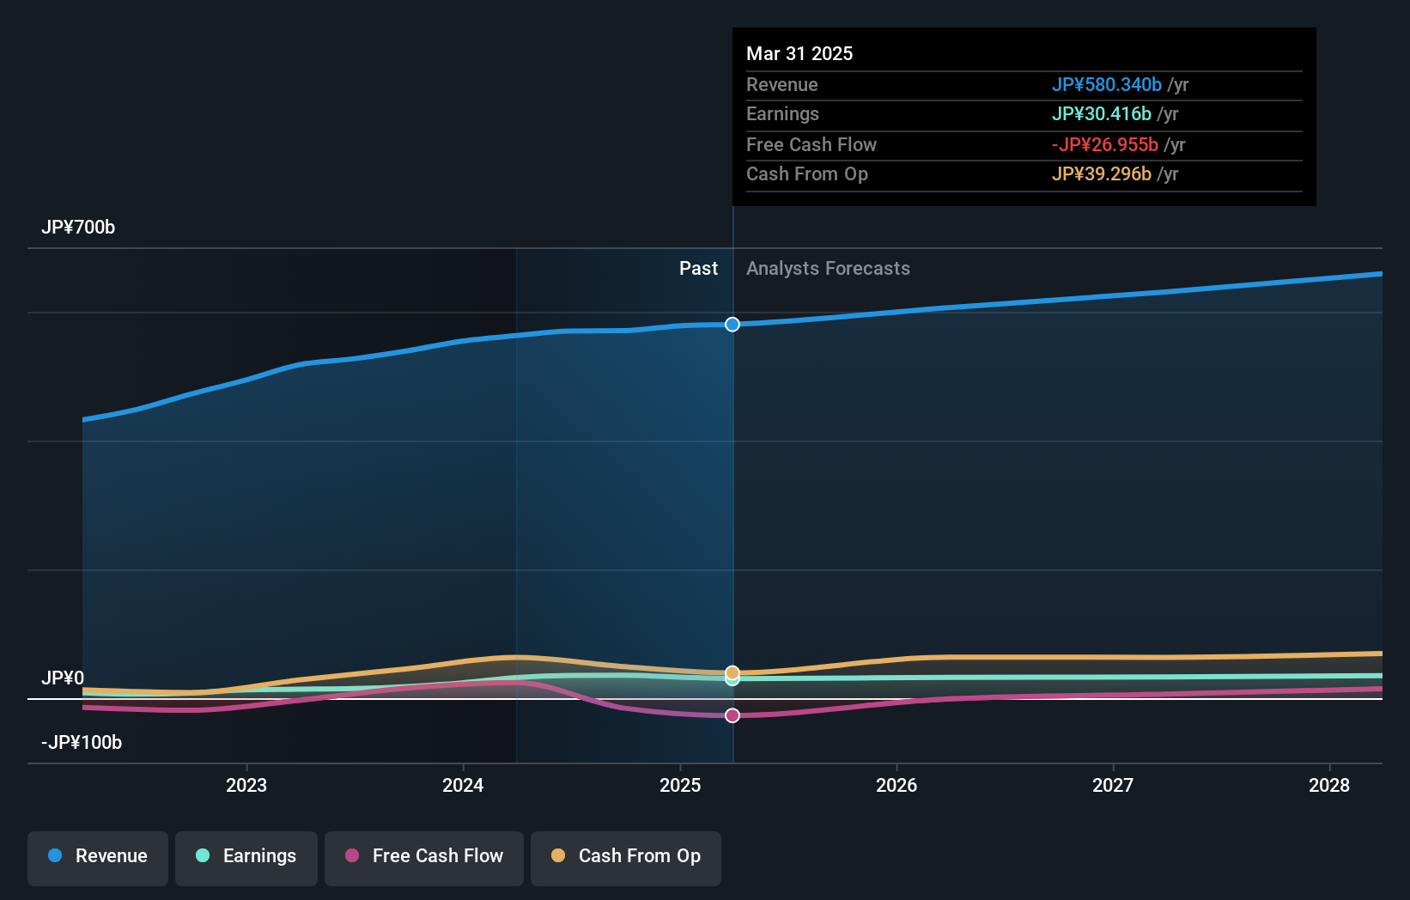Click the orange dot in Cash From Op legend
This screenshot has width=1410, height=900.
coord(558,855)
